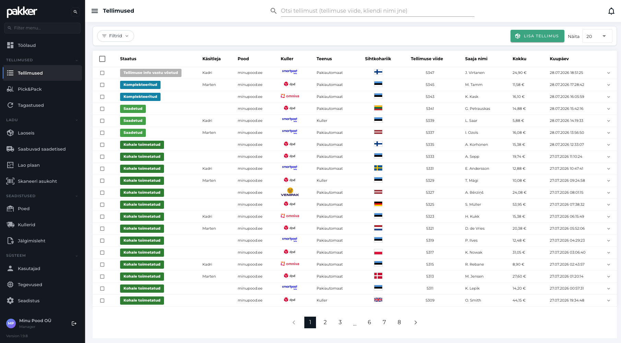The width and height of the screenshot is (621, 343).
Task: Click the logout icon beside Minu Pood OÜ
Action: tap(74, 323)
